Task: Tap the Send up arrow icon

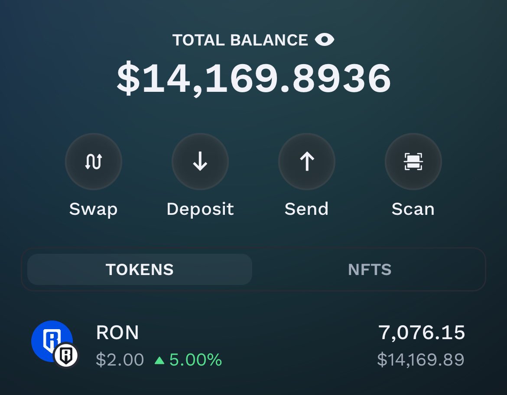Action: [306, 161]
